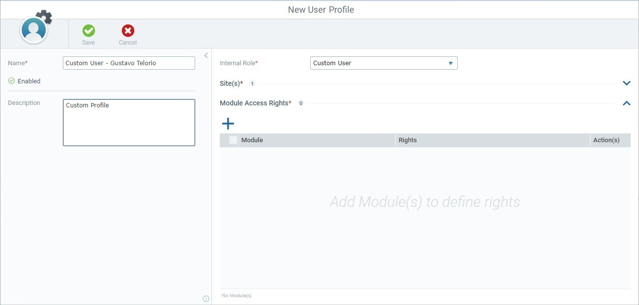The height and width of the screenshot is (305, 639).
Task: Click the Enabled checkmark indicator
Action: tap(11, 80)
